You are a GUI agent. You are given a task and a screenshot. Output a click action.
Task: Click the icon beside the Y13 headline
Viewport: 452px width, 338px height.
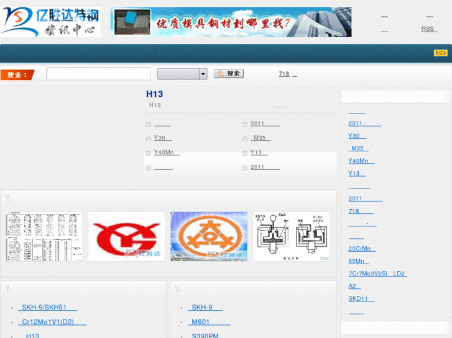pos(245,153)
